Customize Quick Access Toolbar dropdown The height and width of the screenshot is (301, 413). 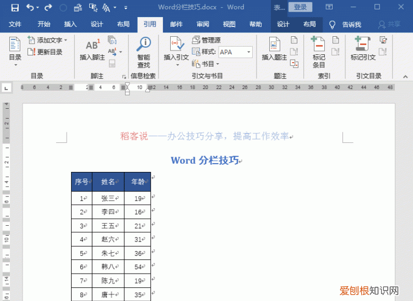coord(126,8)
